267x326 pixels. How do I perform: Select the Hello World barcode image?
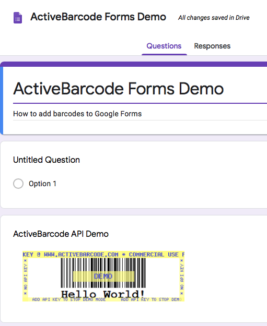pyautogui.click(x=103, y=276)
